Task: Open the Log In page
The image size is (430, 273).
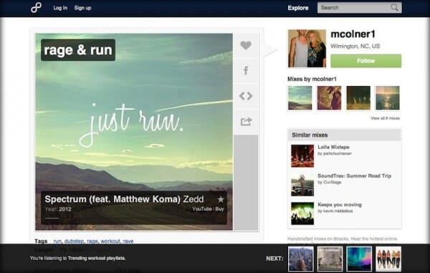Action: tap(60, 8)
